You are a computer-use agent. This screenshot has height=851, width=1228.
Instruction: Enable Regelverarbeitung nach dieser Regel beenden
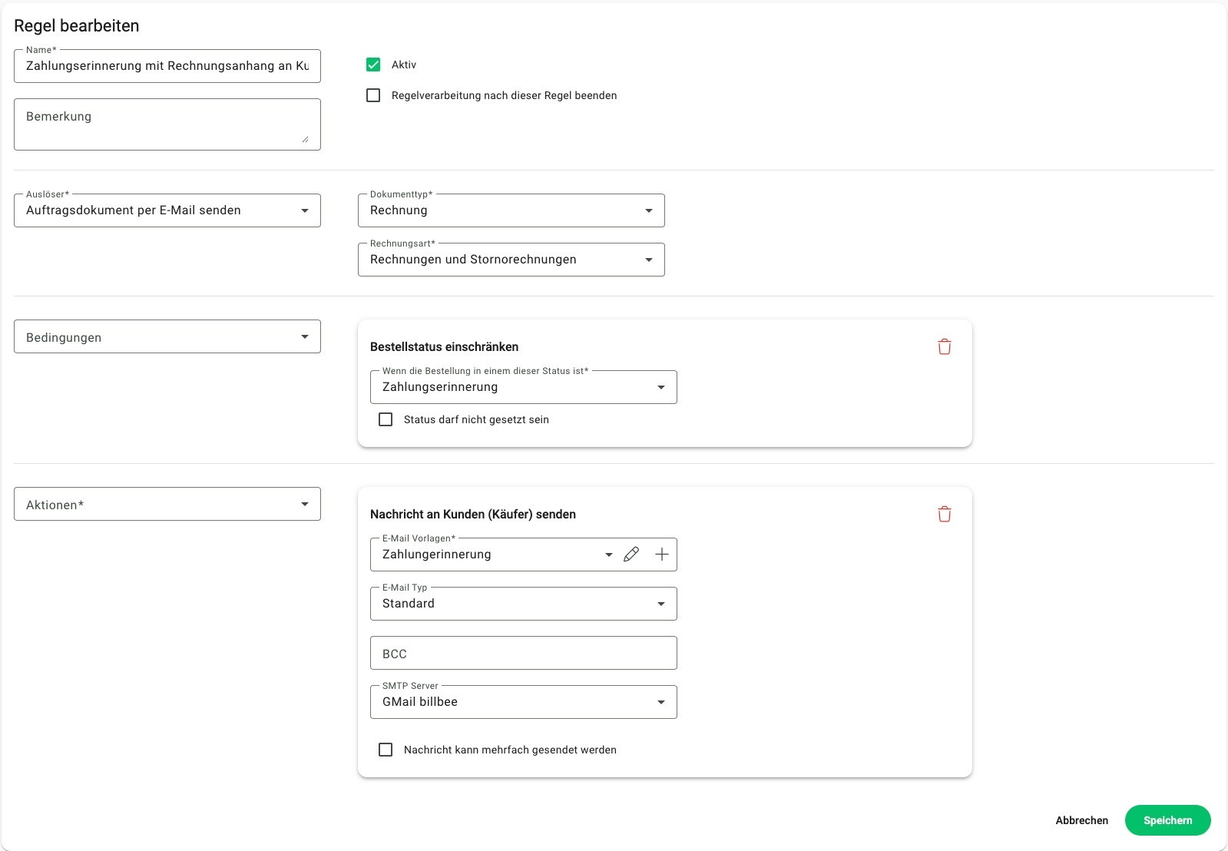coord(373,95)
